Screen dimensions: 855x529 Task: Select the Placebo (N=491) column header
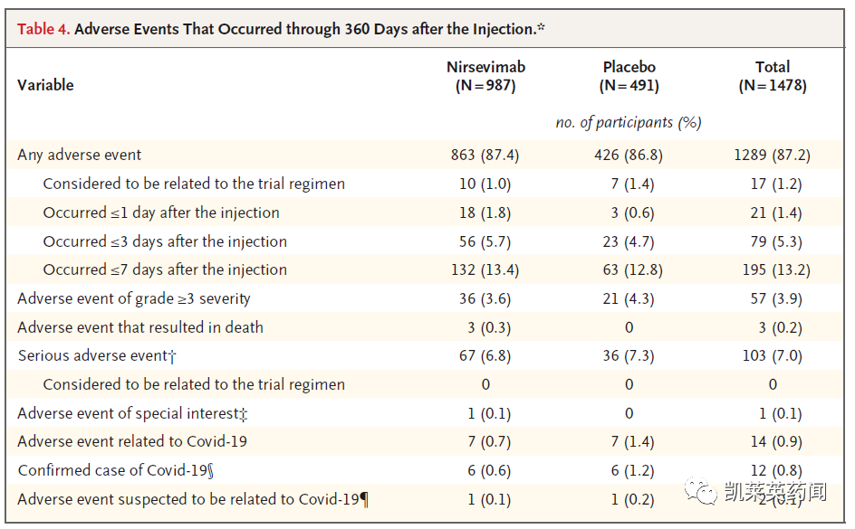[629, 77]
